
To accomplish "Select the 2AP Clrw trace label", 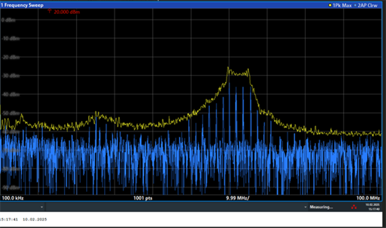I will click(x=367, y=5).
